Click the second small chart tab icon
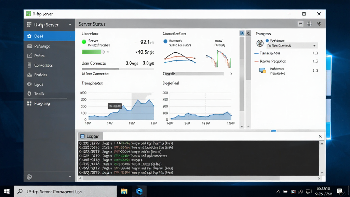Image resolution: width=350 pixels, height=197 pixels. [x=248, y=33]
